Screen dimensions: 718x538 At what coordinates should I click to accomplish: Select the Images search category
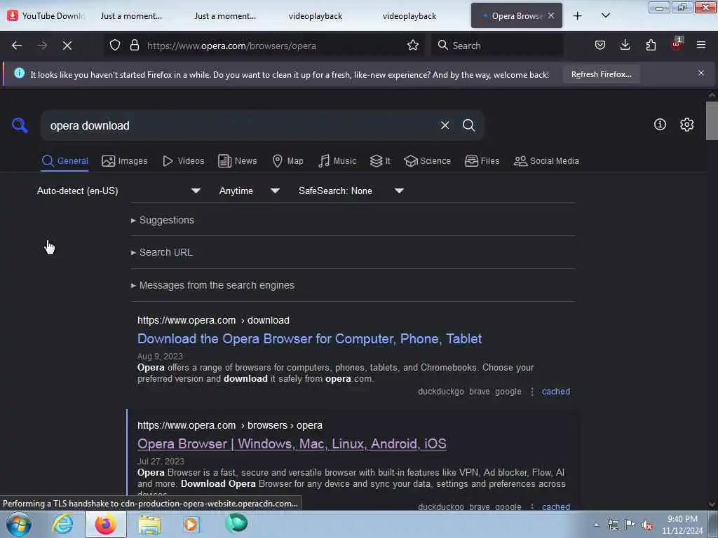[125, 161]
